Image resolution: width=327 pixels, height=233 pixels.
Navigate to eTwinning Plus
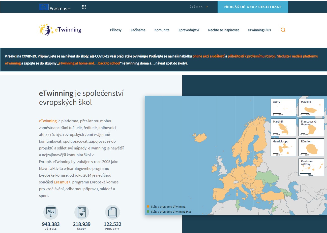(259, 30)
